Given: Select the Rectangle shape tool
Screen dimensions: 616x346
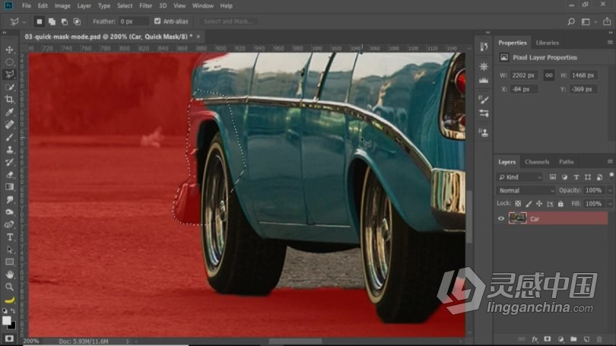Looking at the screenshot, I should (x=9, y=262).
